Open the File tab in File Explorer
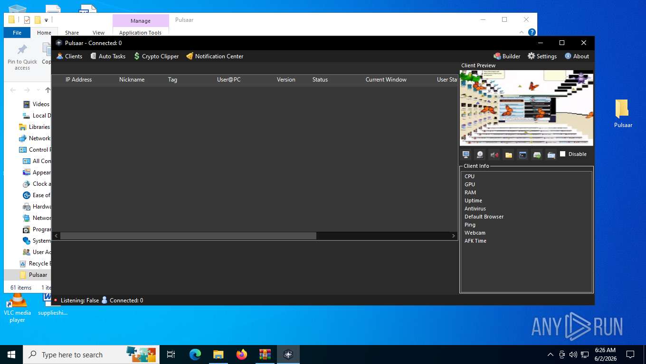The image size is (646, 364). [x=17, y=33]
